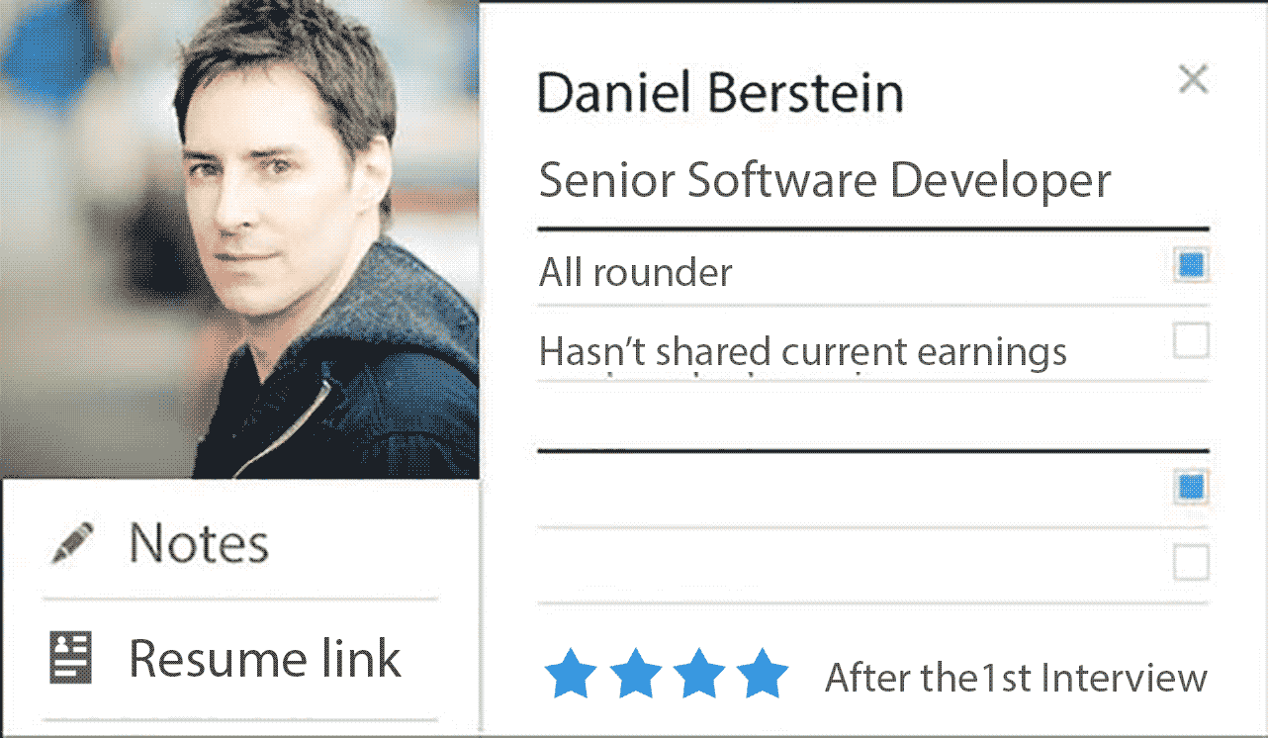Screen dimensions: 1268x738
Task: Click the After the 1st Interview label
Action: click(1016, 679)
